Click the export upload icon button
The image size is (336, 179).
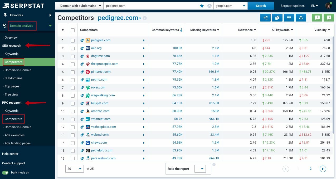point(301,18)
